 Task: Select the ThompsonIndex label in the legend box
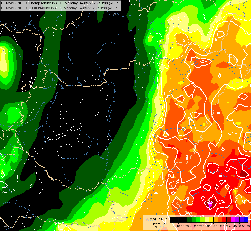pyautogui.click(x=156, y=223)
